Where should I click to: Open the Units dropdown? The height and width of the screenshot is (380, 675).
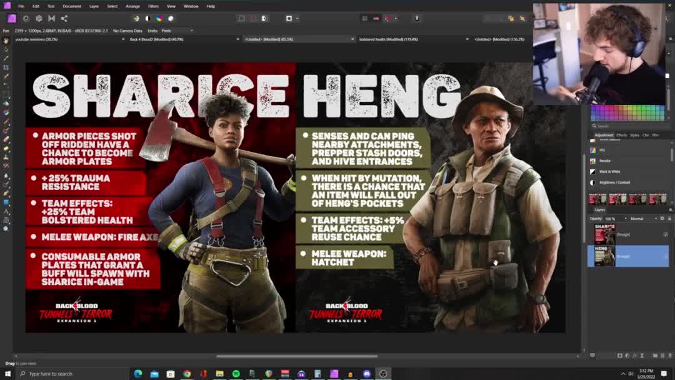click(176, 30)
